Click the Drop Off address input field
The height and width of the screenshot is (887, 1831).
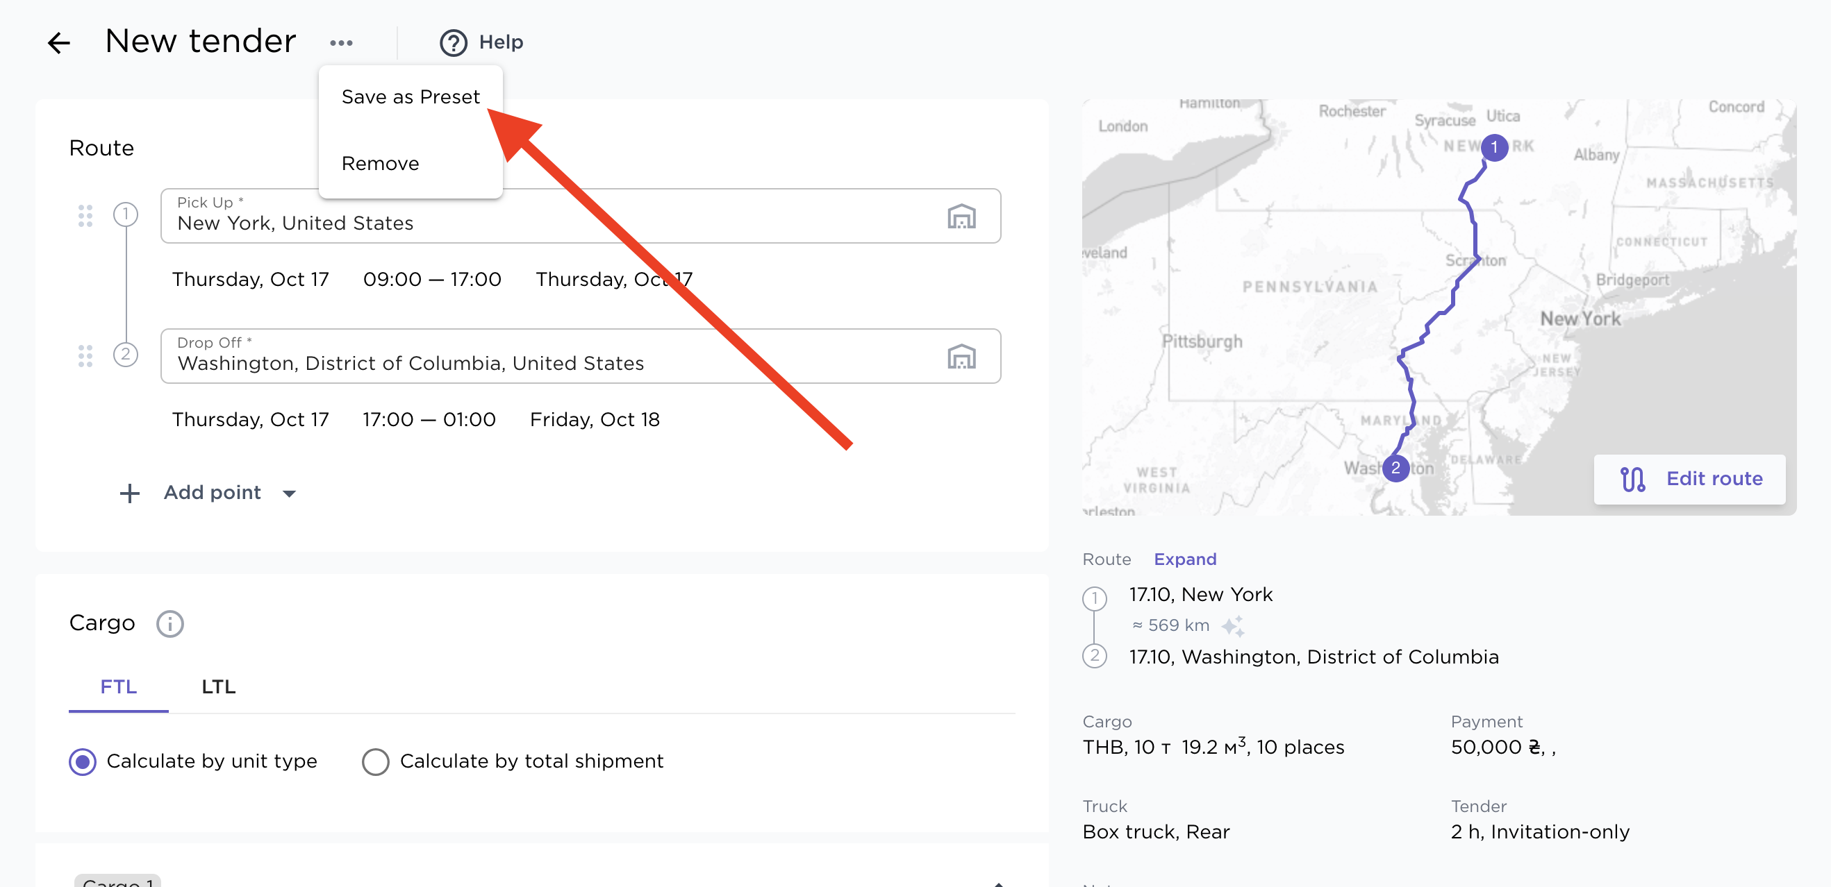tap(581, 356)
